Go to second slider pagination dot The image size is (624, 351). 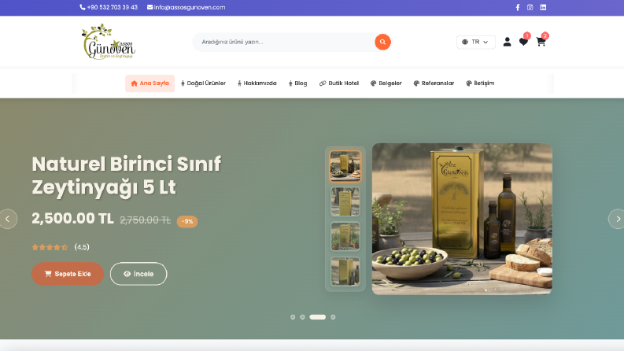coord(302,317)
